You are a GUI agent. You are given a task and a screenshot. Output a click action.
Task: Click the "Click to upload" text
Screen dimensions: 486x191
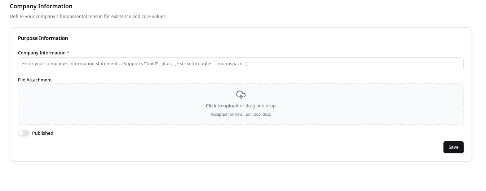[222, 106]
